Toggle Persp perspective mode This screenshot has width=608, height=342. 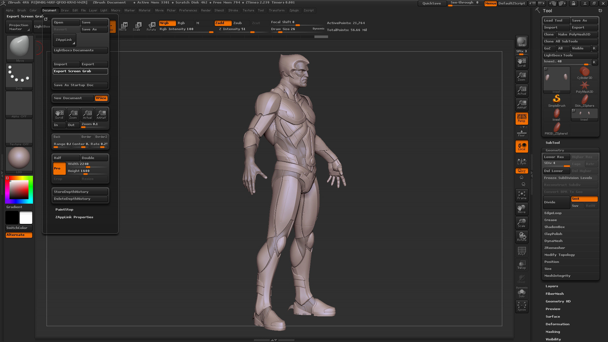tap(522, 118)
